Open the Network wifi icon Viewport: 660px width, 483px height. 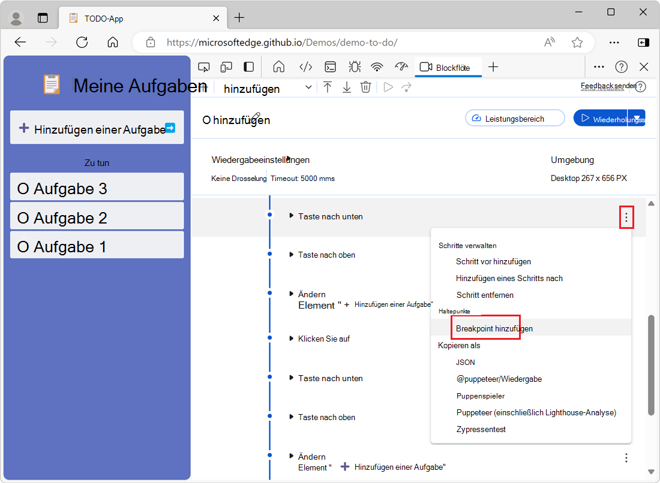(x=377, y=67)
